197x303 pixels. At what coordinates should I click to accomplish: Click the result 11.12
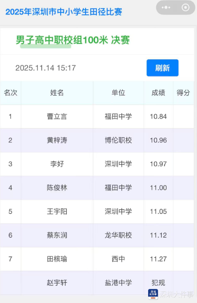pyautogui.click(x=159, y=235)
